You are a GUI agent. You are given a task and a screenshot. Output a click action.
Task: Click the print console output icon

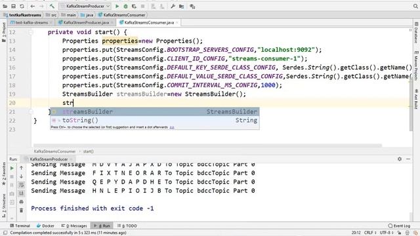pyautogui.click(x=21, y=202)
